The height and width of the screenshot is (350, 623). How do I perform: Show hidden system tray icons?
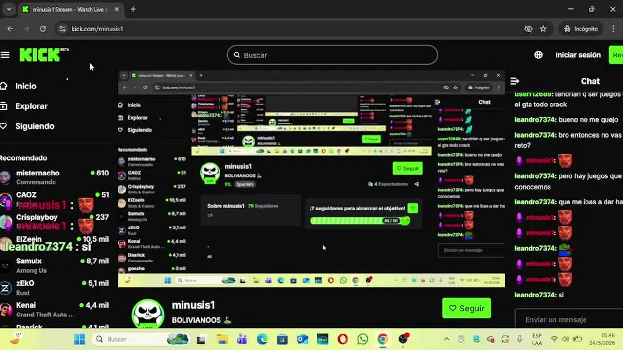(446, 339)
